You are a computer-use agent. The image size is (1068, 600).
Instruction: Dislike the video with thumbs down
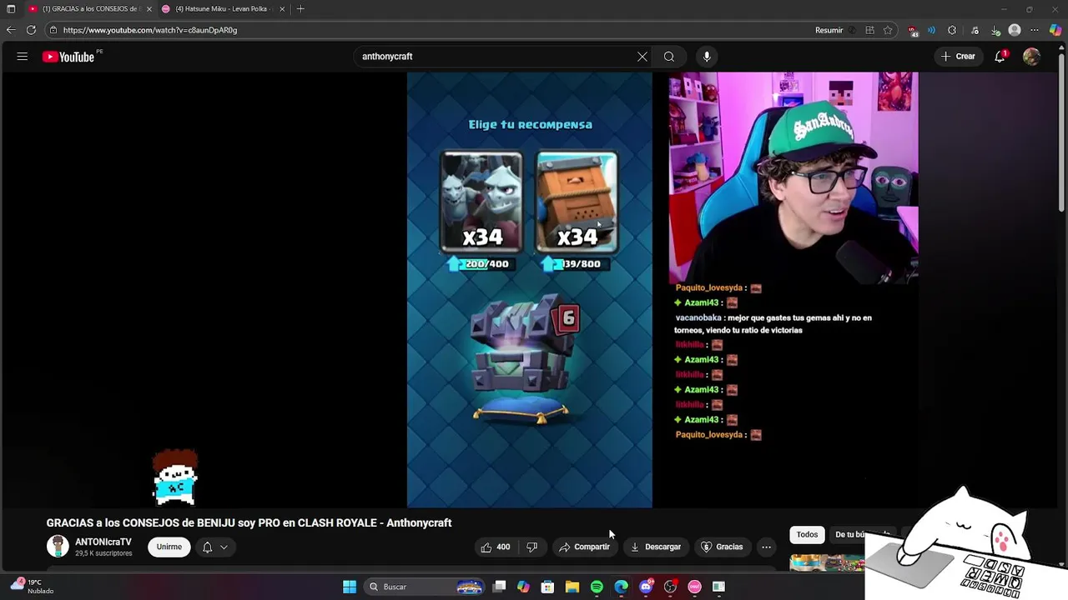click(x=531, y=547)
